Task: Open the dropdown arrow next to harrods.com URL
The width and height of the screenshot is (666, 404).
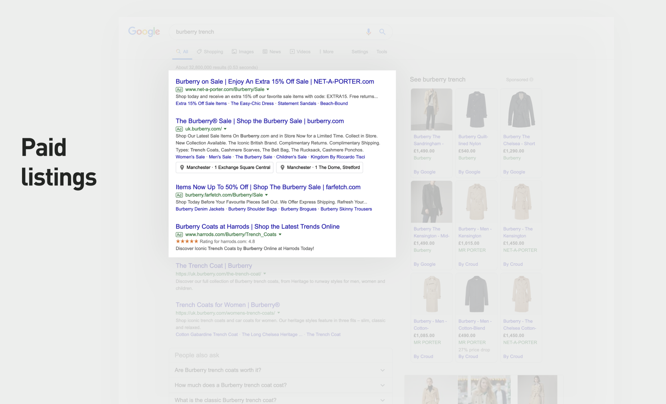Action: tap(280, 234)
